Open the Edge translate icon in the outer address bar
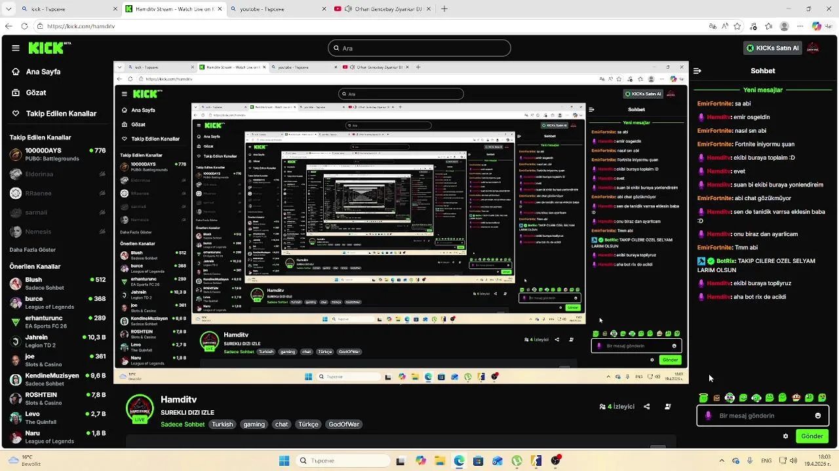This screenshot has width=839, height=471. [712, 26]
